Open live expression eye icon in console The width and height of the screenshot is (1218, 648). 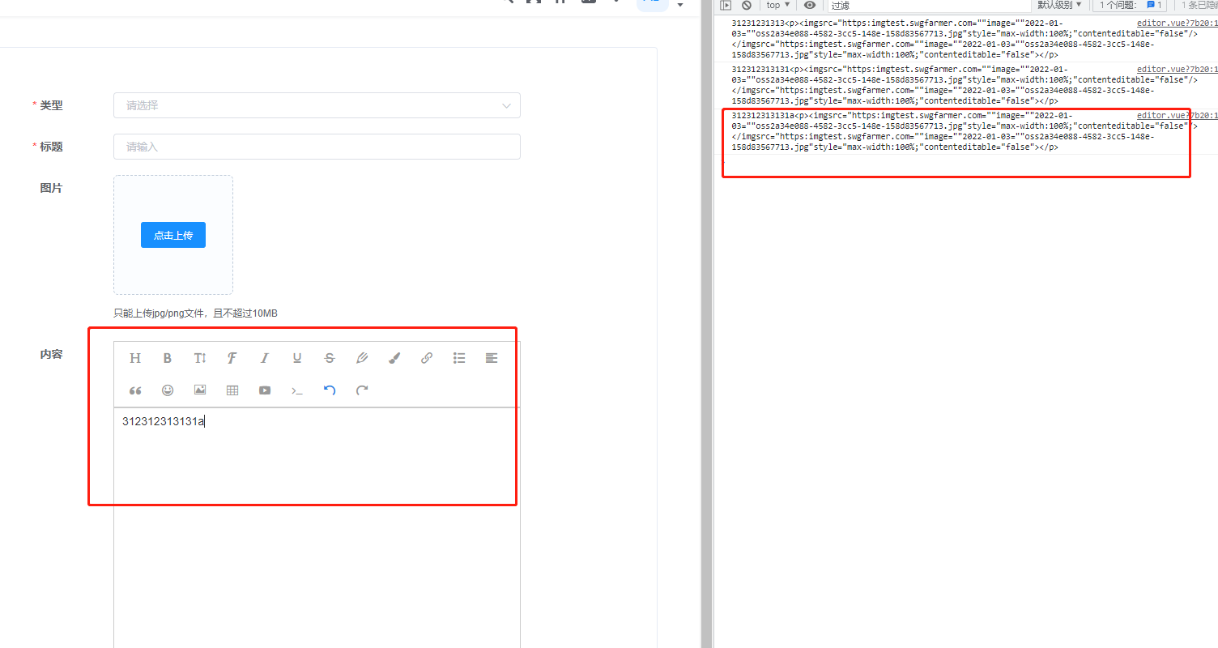click(x=810, y=5)
